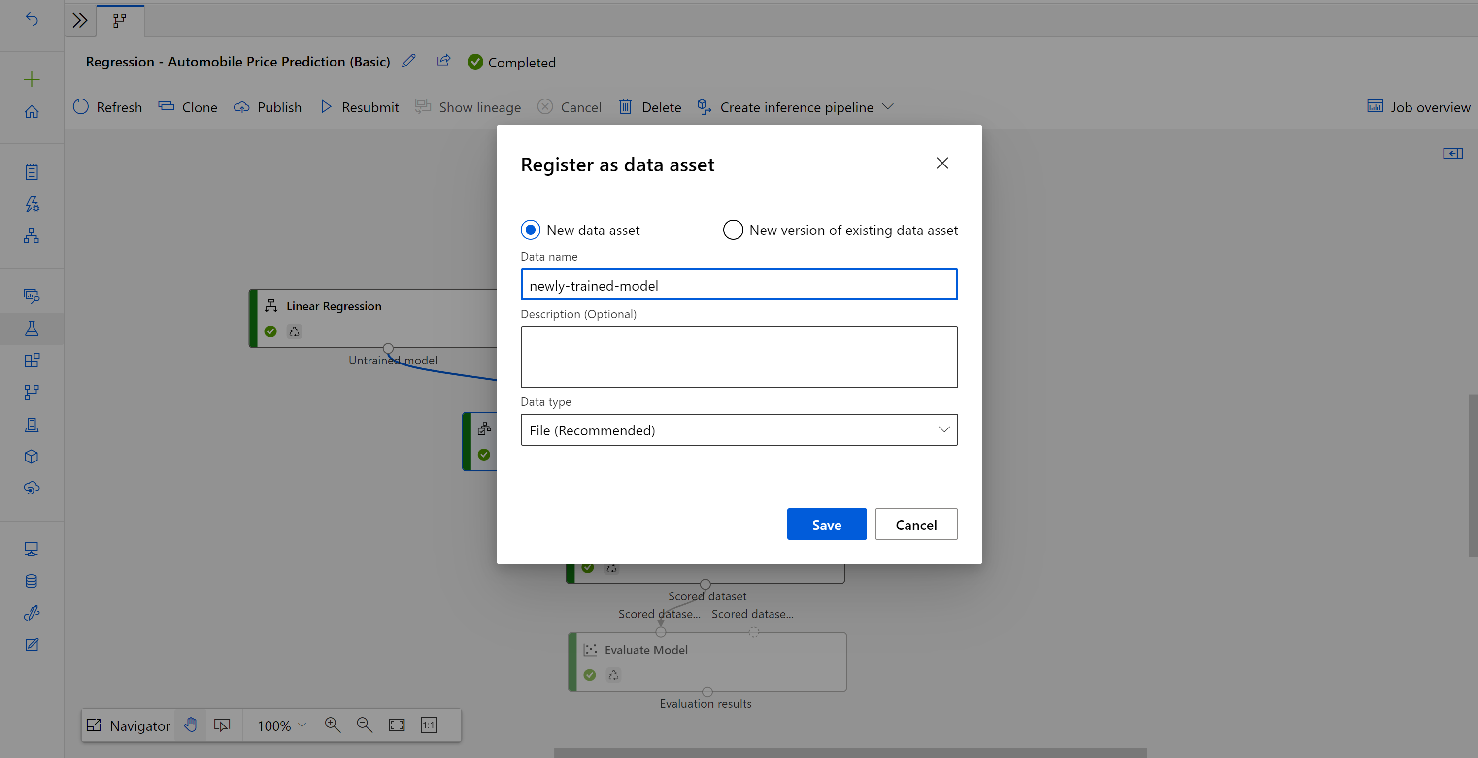
Task: Click the Refresh pipeline button
Action: (x=107, y=106)
